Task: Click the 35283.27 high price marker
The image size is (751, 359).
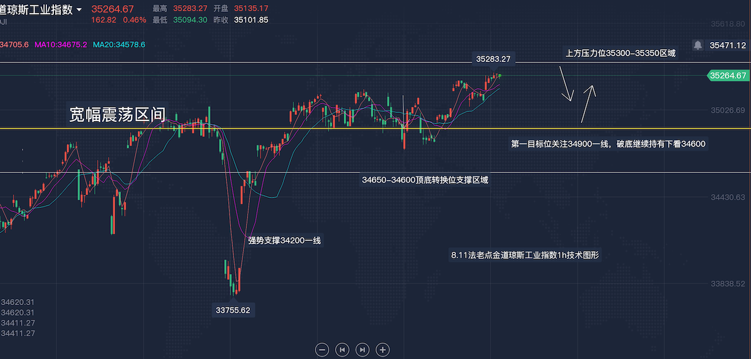Action: click(493, 59)
